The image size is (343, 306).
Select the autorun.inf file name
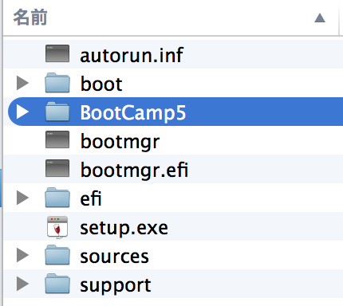[132, 55]
